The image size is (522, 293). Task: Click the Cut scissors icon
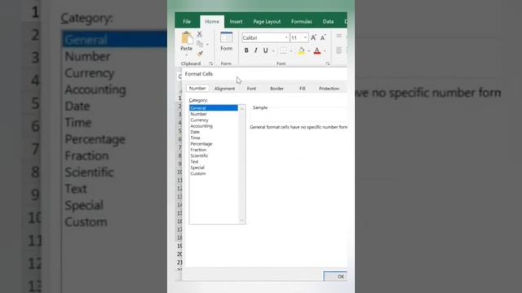tap(200, 34)
